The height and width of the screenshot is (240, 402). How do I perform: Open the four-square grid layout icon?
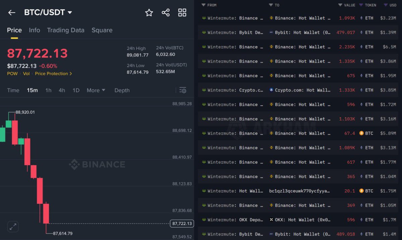point(182,13)
